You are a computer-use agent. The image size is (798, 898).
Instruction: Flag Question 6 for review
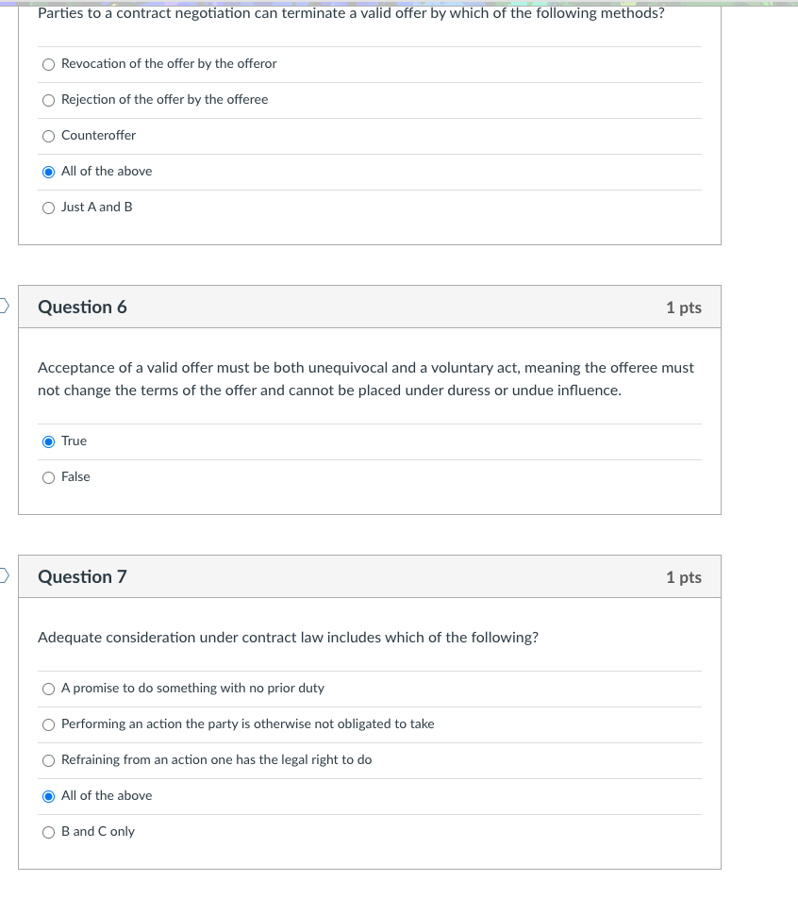coord(4,305)
